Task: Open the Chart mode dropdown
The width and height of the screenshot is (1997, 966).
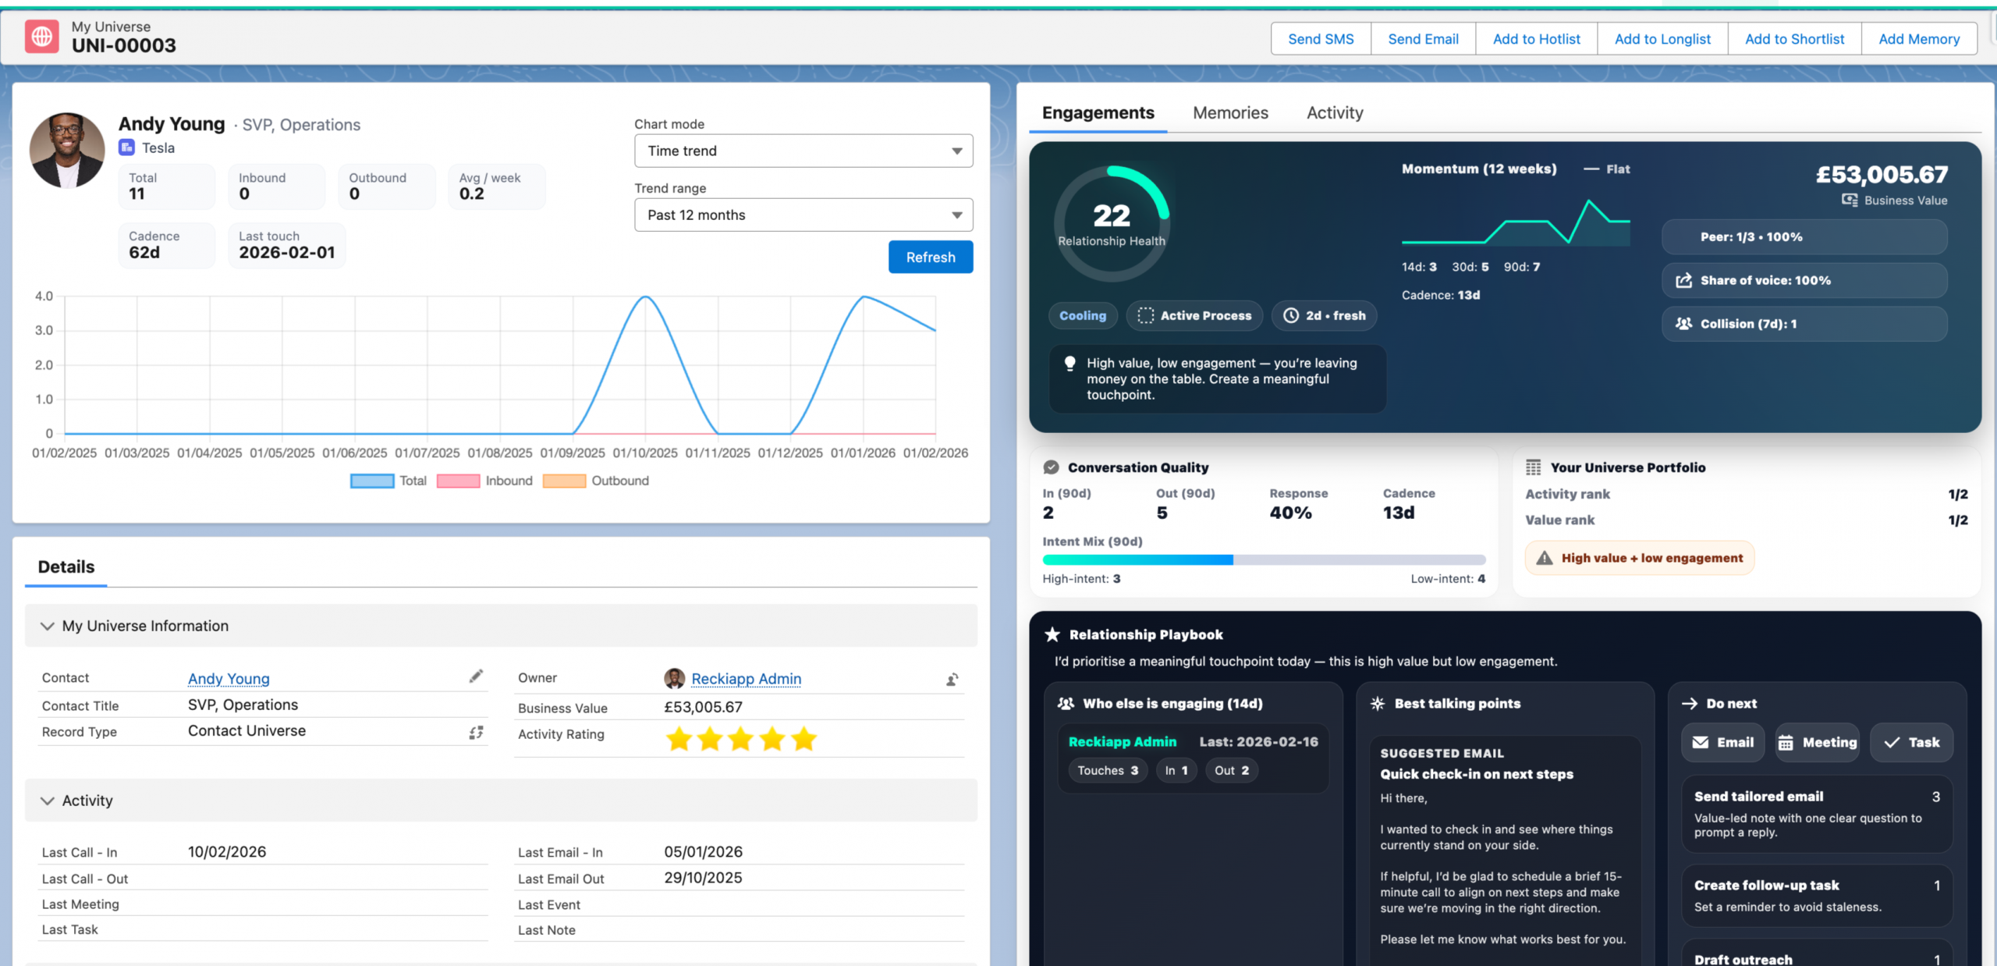Action: point(803,151)
